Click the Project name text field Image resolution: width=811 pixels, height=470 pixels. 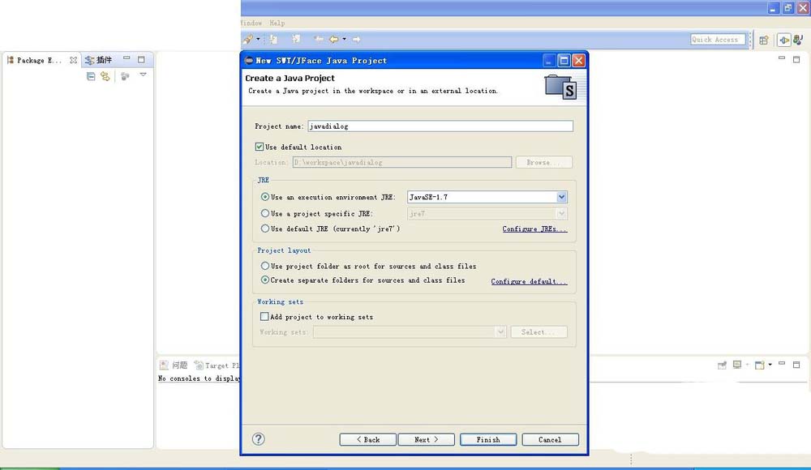tap(440, 126)
